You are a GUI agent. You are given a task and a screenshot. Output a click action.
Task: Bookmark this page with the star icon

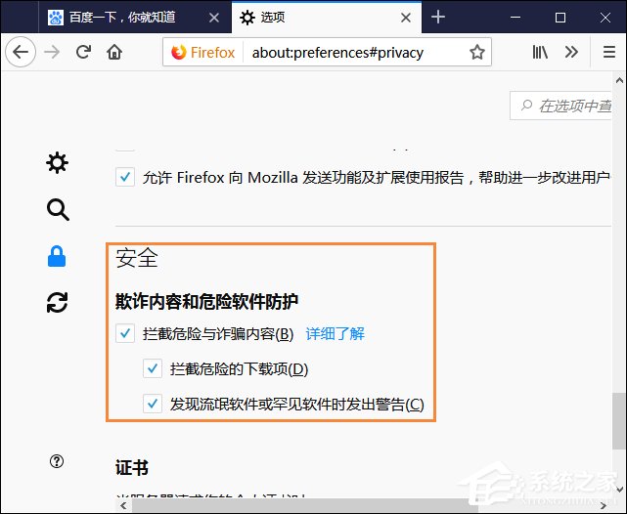tap(477, 53)
